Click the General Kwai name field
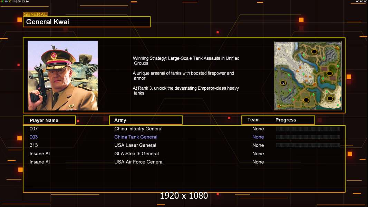The width and height of the screenshot is (368, 207). tap(87, 22)
